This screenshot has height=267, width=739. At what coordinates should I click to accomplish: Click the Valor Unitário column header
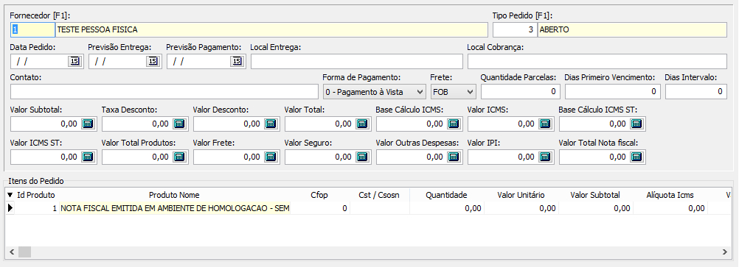[x=521, y=195]
